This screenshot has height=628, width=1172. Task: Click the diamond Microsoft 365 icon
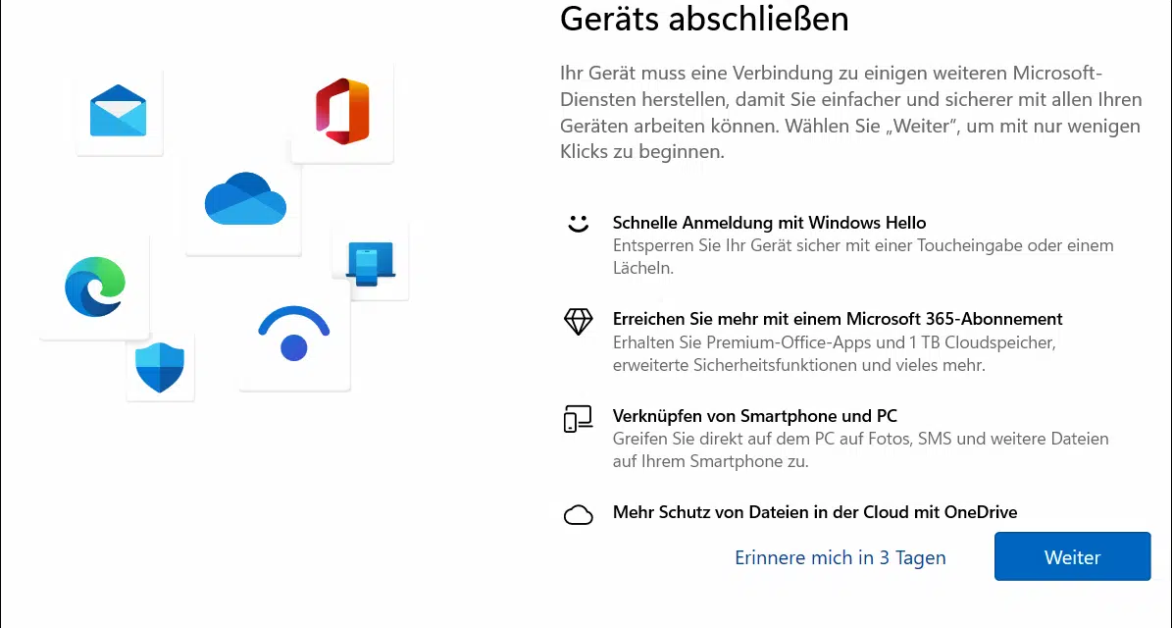[x=578, y=322]
